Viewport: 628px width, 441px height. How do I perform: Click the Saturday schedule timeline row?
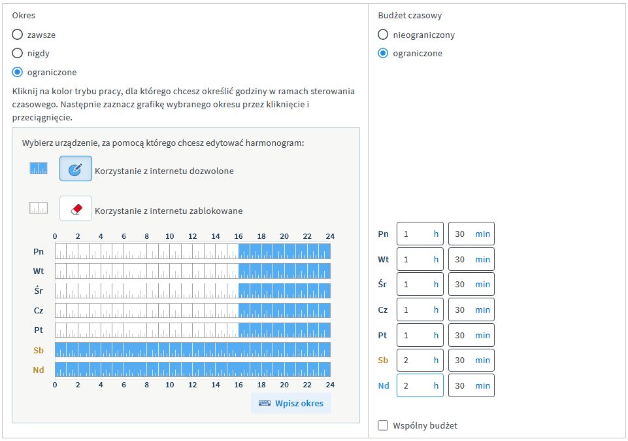193,349
